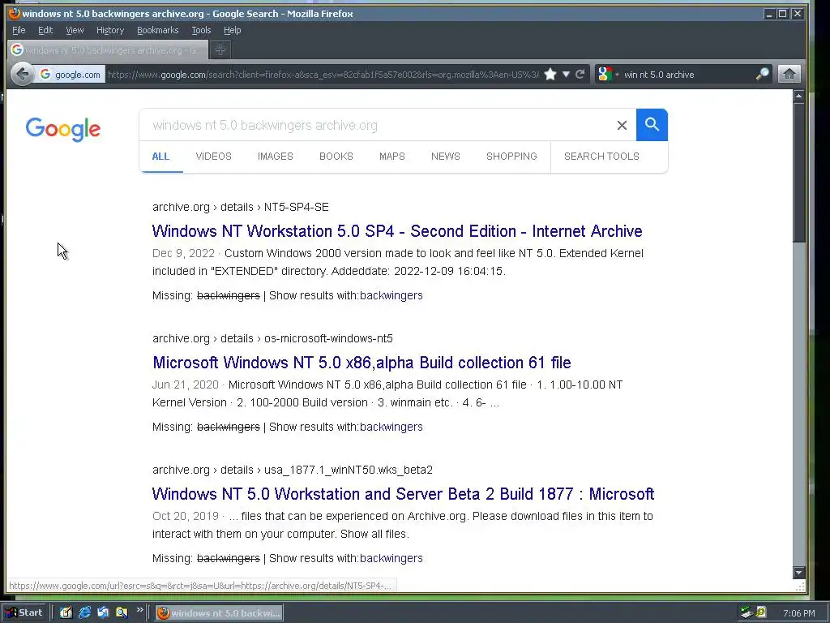This screenshot has width=830, height=623.
Task: Launch Internet Explorer from quick launch
Action: click(84, 613)
